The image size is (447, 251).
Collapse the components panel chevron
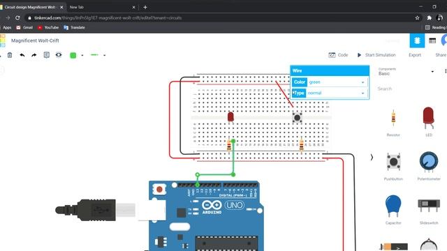tap(372, 158)
